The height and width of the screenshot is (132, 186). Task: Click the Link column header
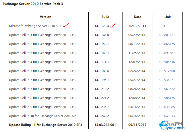click(x=167, y=17)
